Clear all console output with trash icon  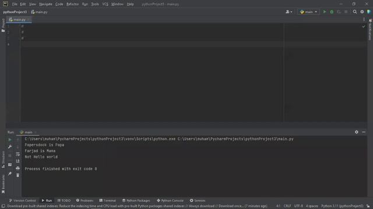pyautogui.click(x=17, y=175)
